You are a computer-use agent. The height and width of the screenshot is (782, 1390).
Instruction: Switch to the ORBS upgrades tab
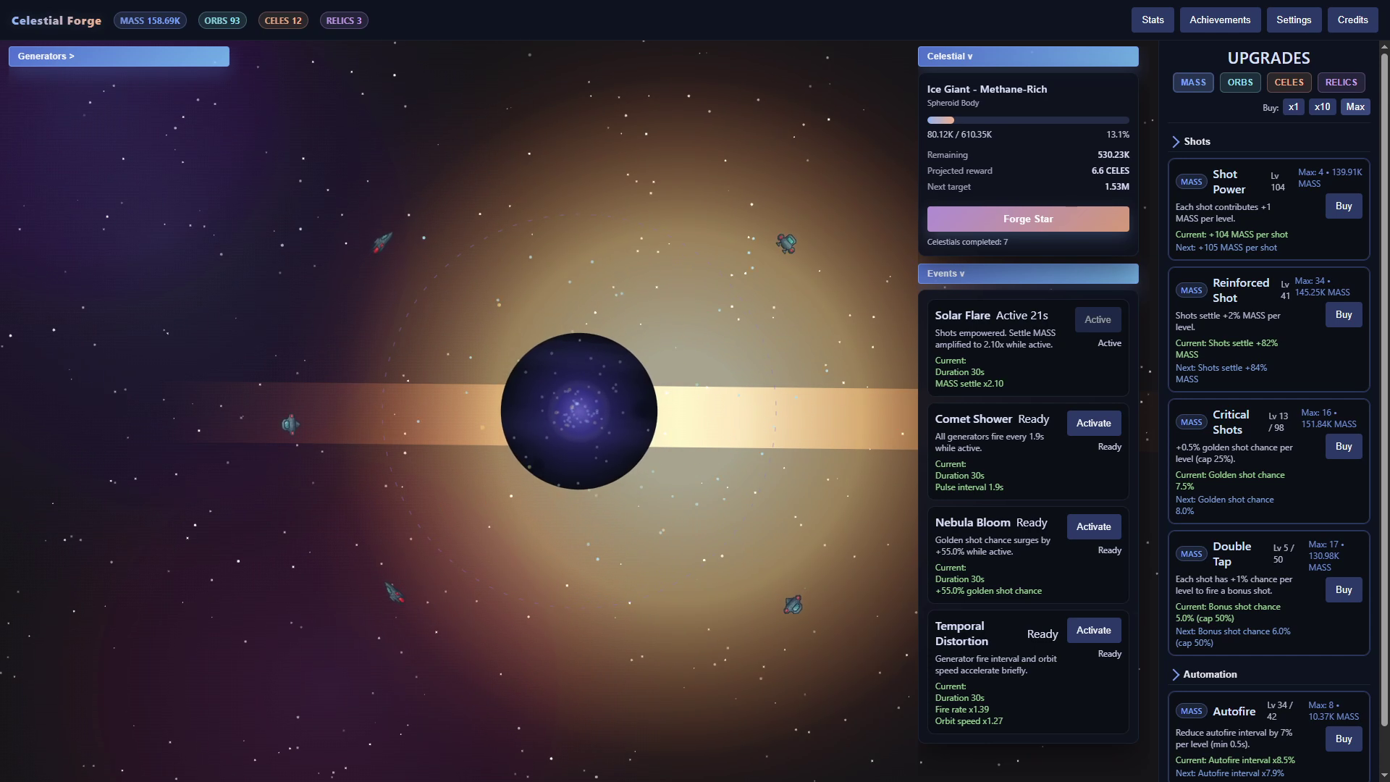pos(1239,83)
